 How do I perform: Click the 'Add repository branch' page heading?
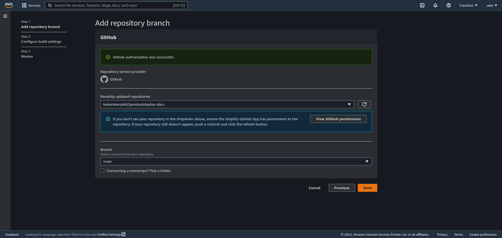coord(132,23)
